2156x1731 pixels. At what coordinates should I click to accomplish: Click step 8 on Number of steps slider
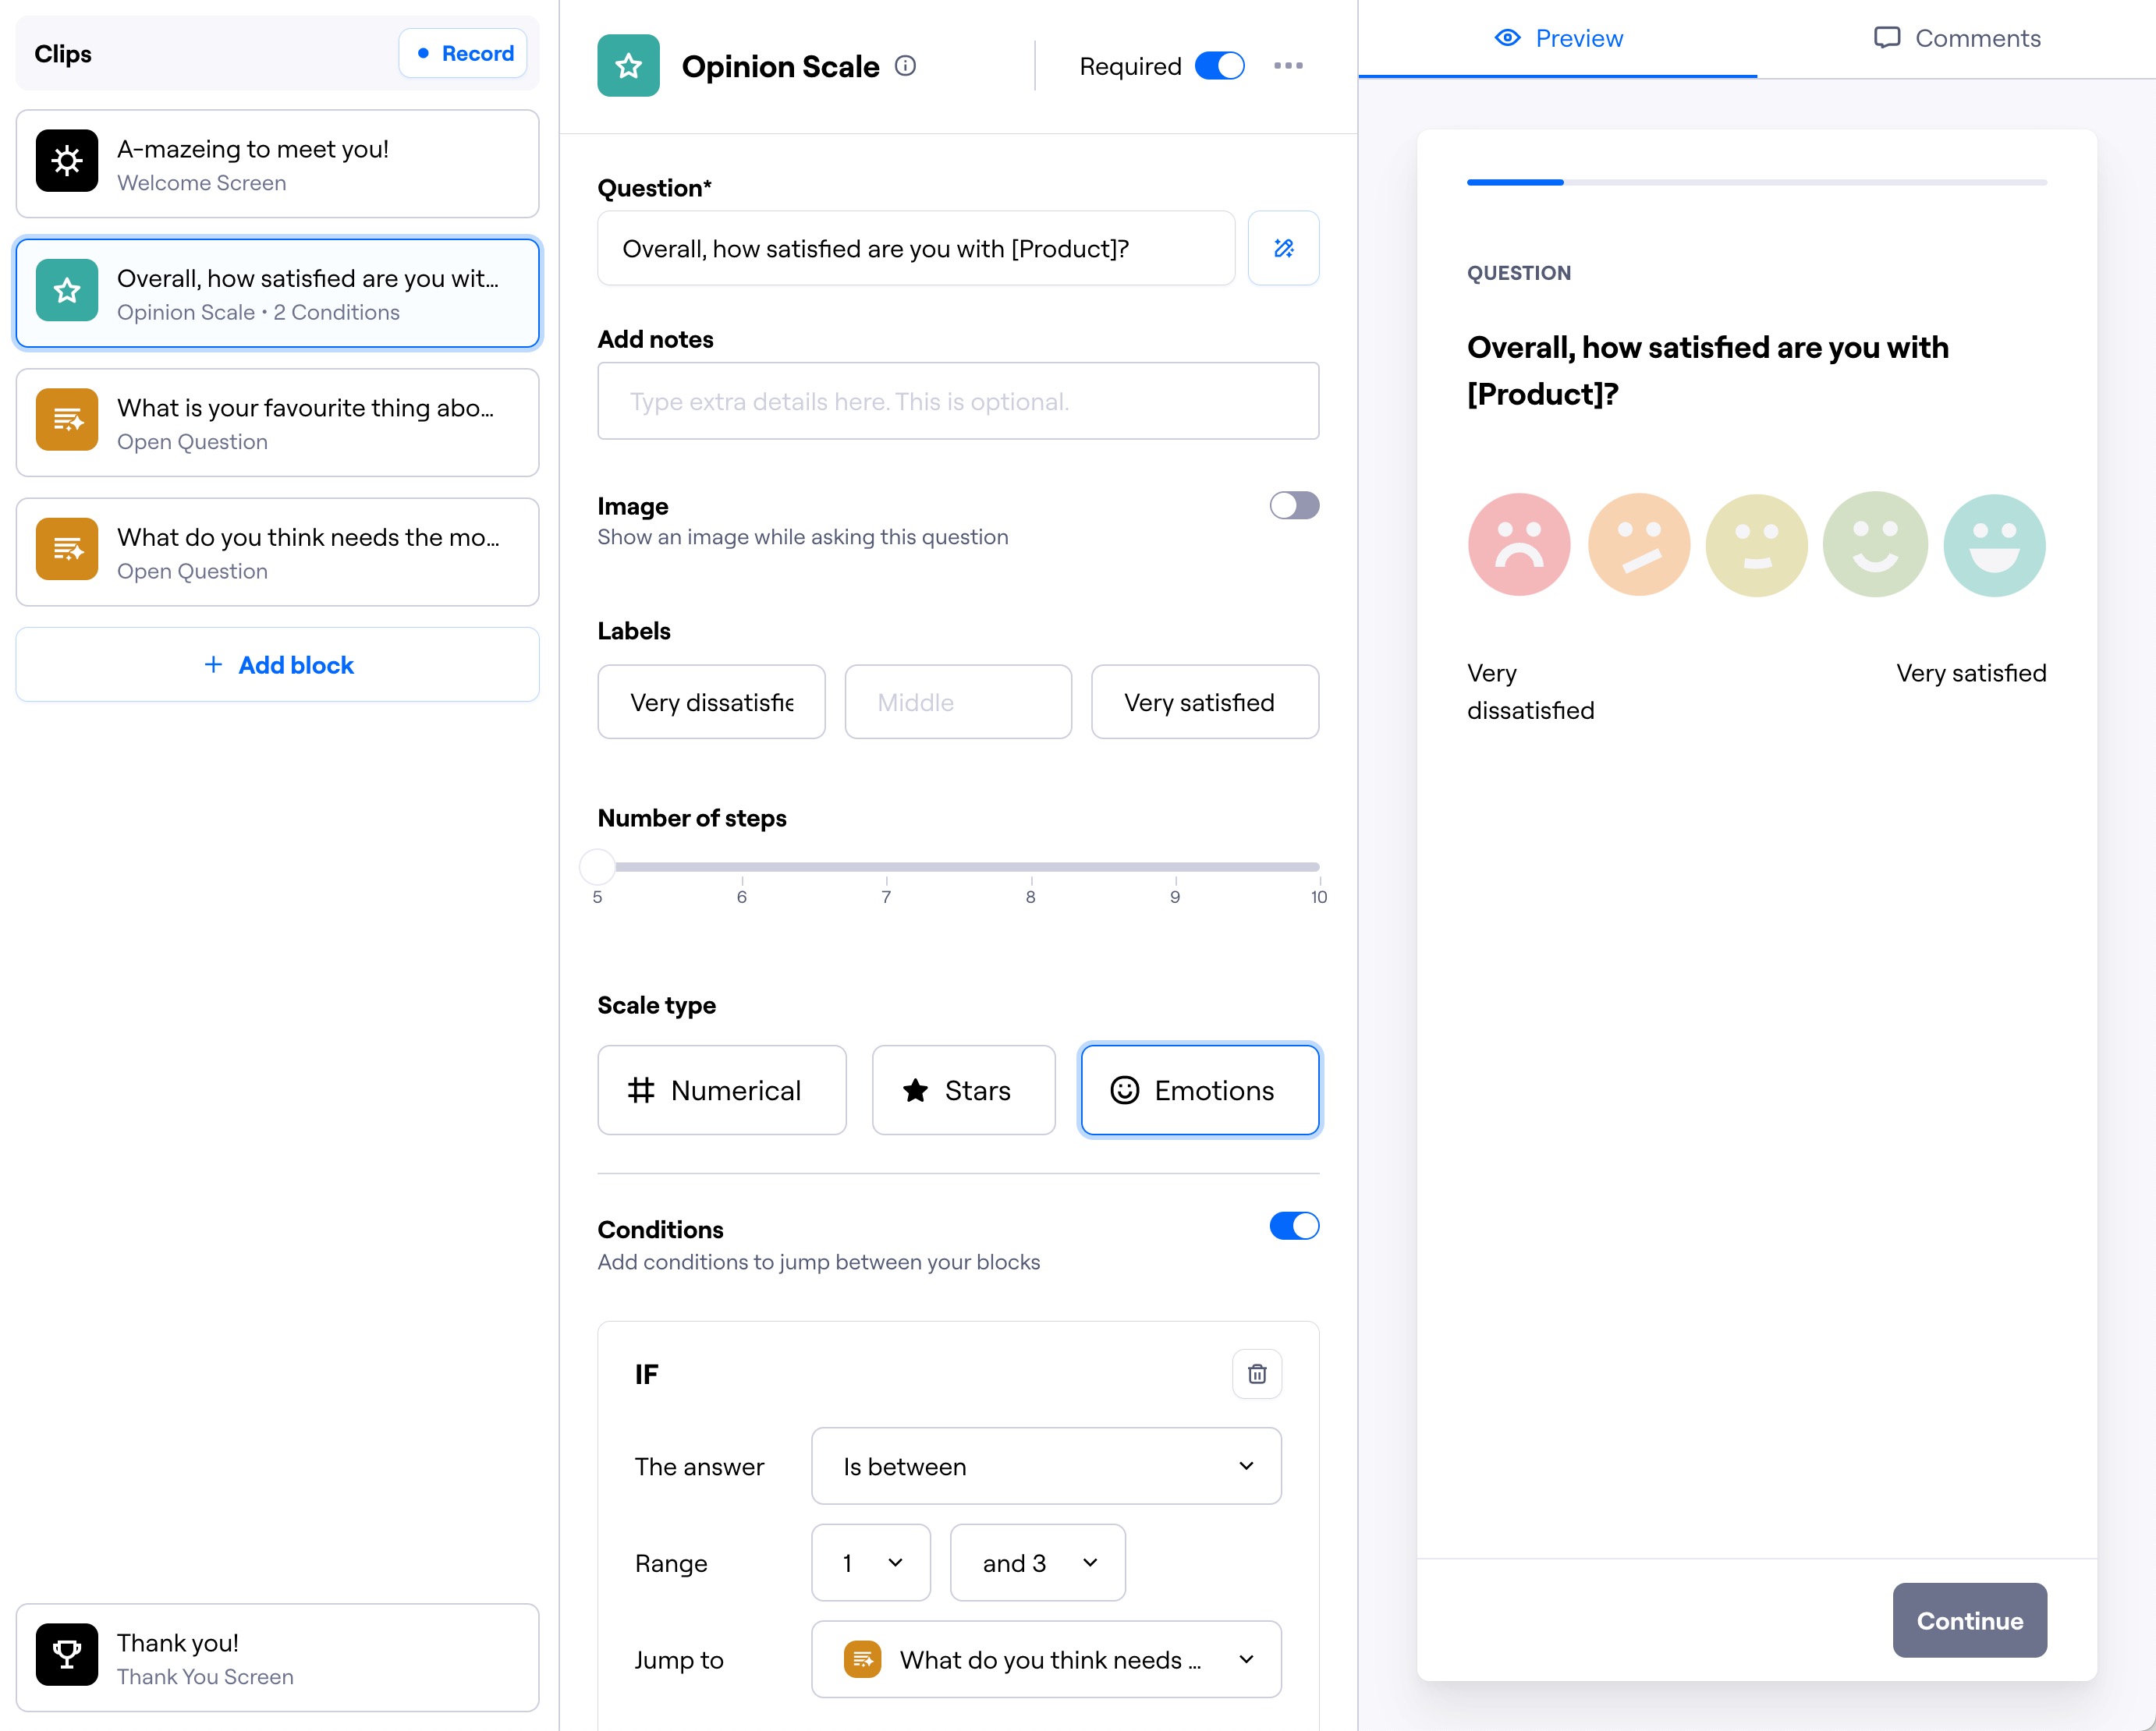(1030, 868)
